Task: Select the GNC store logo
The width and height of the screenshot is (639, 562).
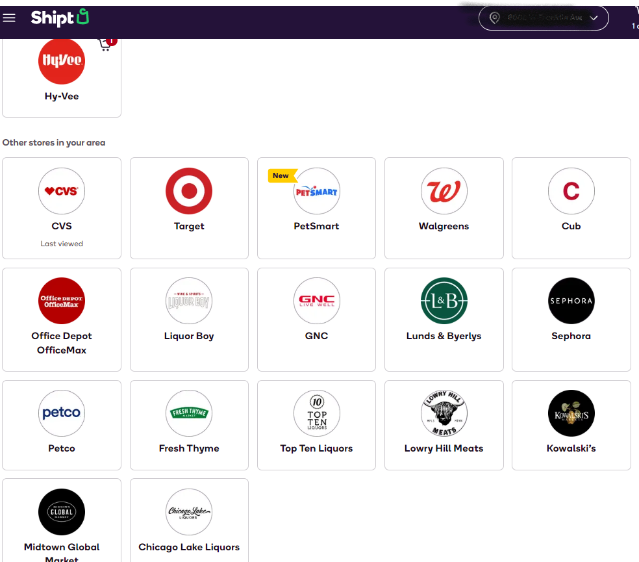Action: [x=316, y=301]
